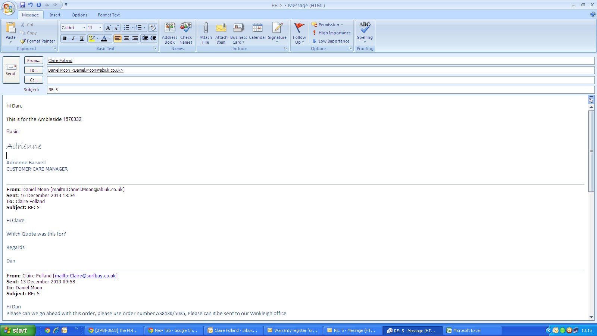Open the Address Book
Viewport: 597px width, 336px height.
click(x=169, y=28)
